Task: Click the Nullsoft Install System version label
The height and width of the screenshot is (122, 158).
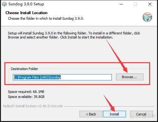Action: [x=33, y=106]
